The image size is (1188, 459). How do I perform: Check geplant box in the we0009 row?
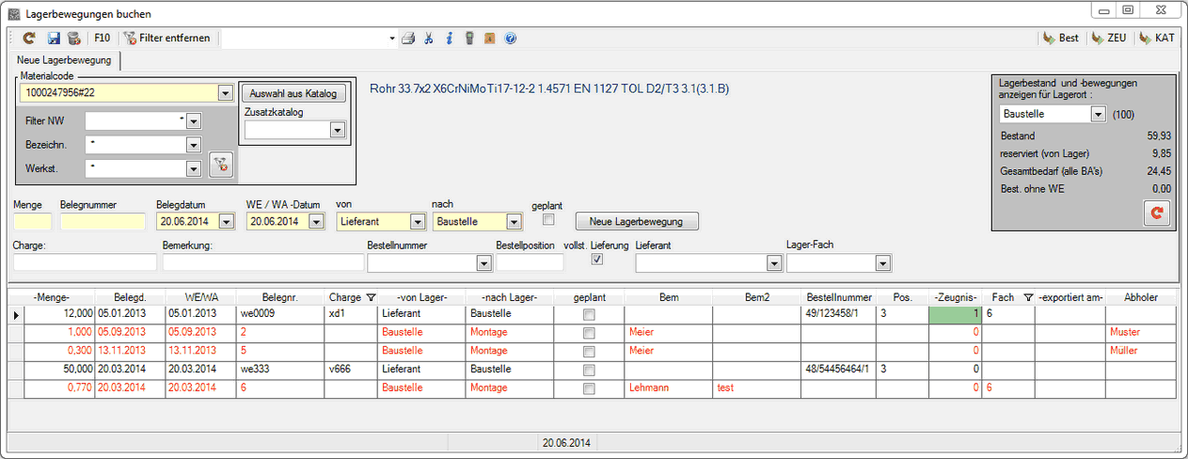[x=589, y=314]
